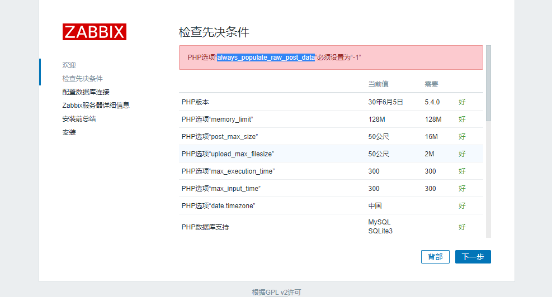Click the post_max_size option label

[x=220, y=136]
